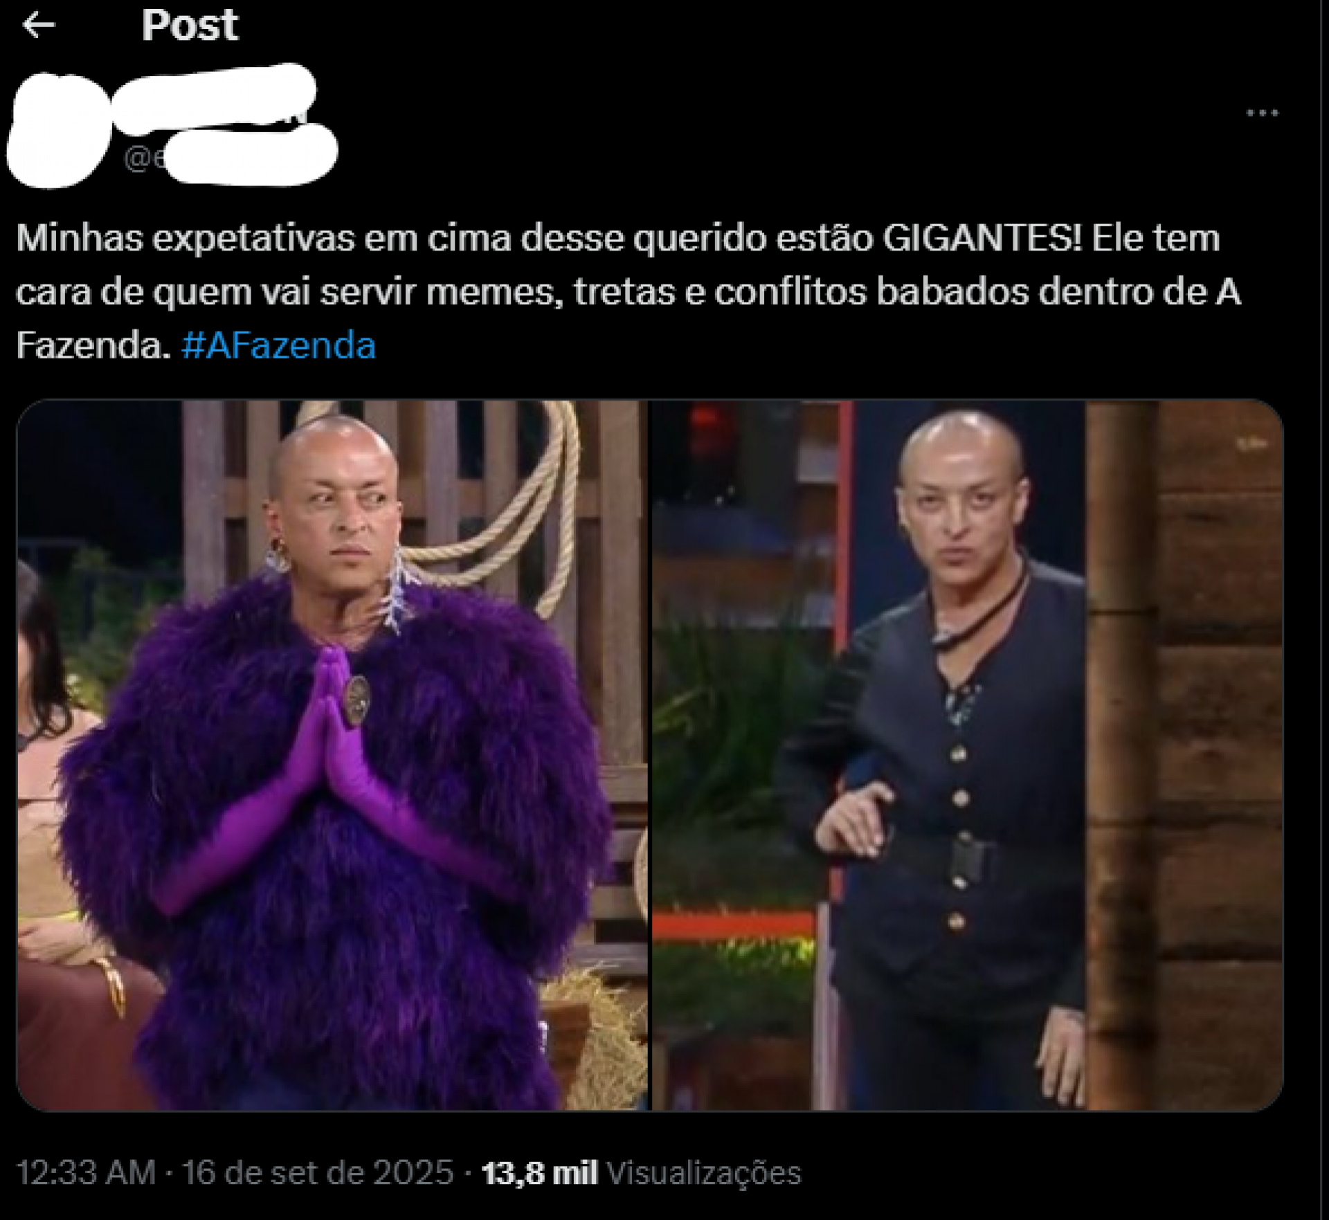Open left photo with purple fur coat
The image size is (1329, 1220).
[332, 756]
